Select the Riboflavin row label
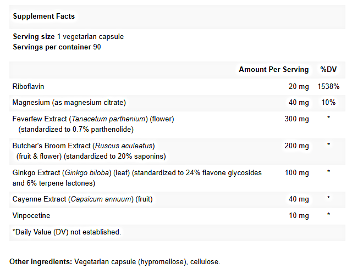The height and width of the screenshot is (274, 352). coord(28,87)
